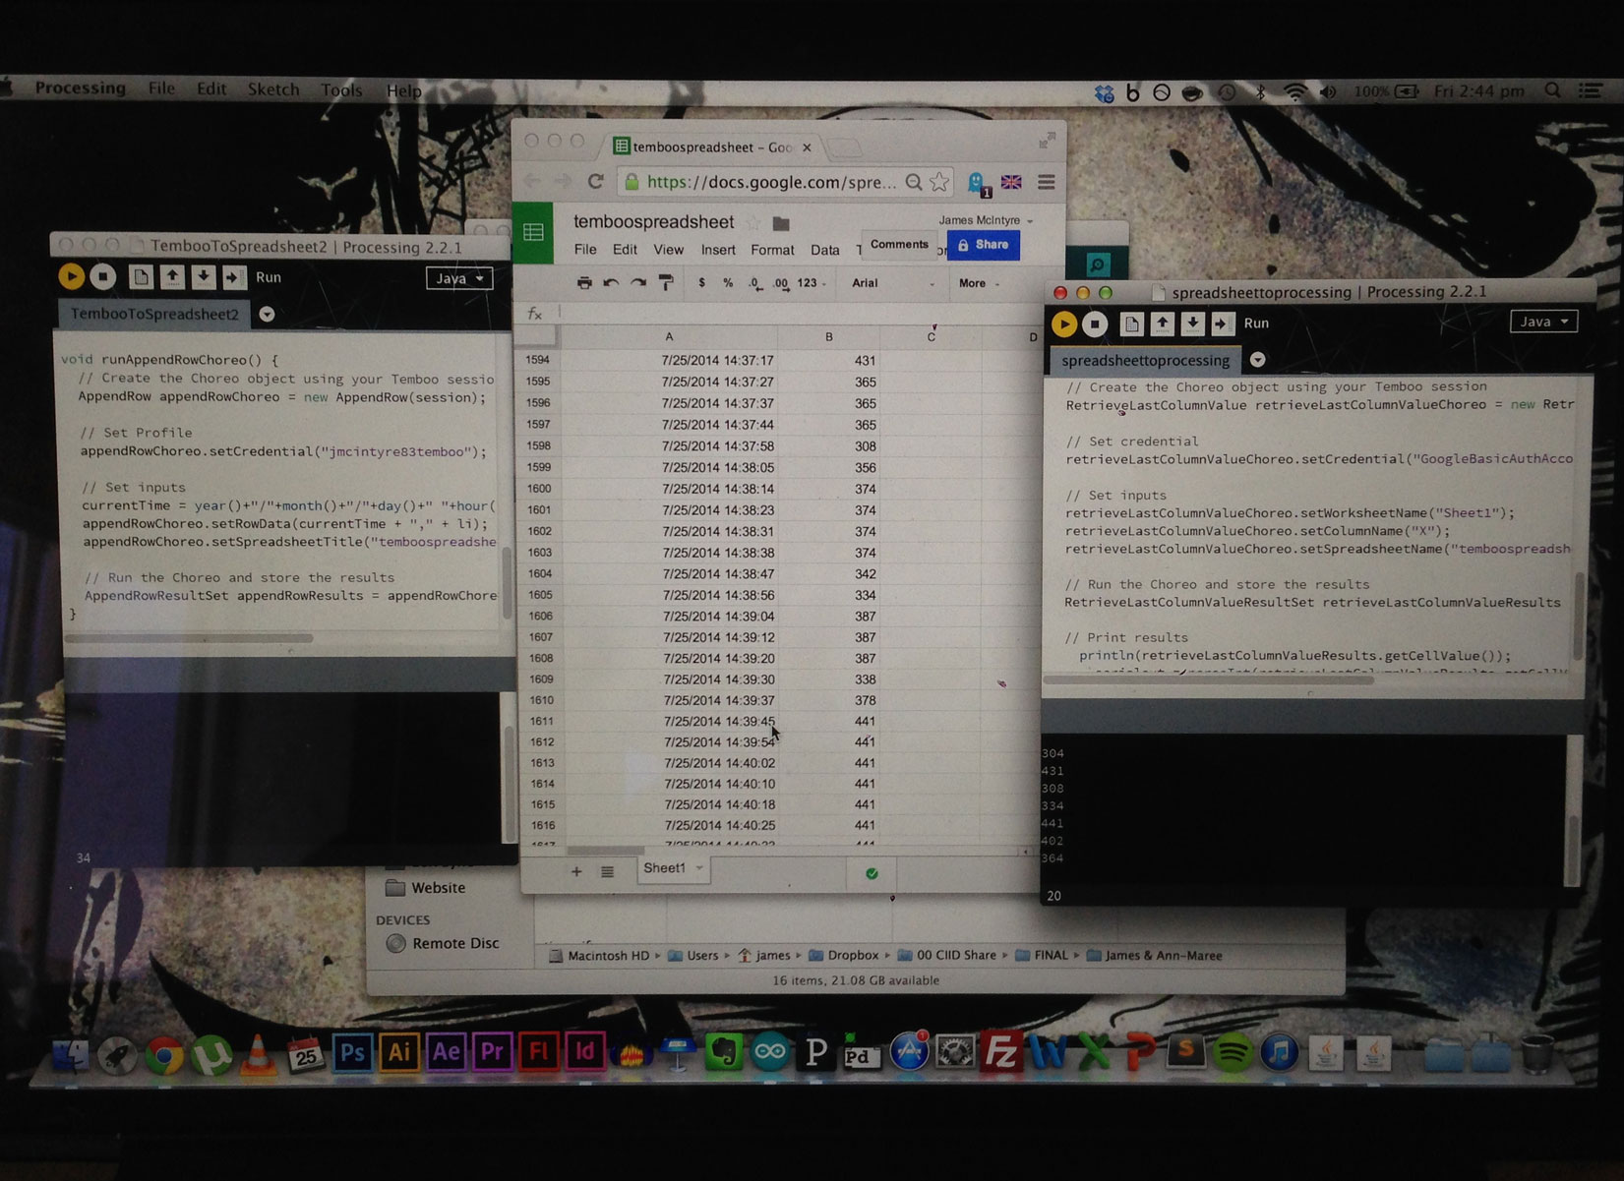Screen dimensions: 1624x1181
Task: Open the James McIntyre account dropdown
Action: (x=986, y=220)
